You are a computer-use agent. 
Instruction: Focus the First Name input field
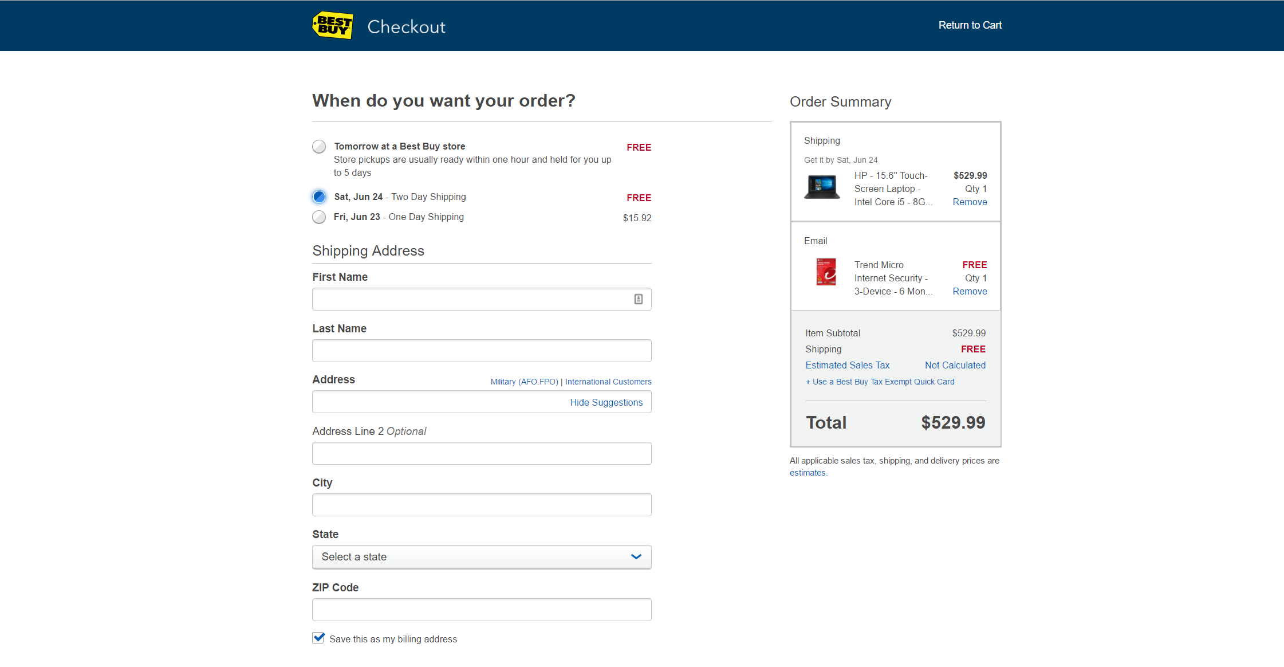[482, 299]
